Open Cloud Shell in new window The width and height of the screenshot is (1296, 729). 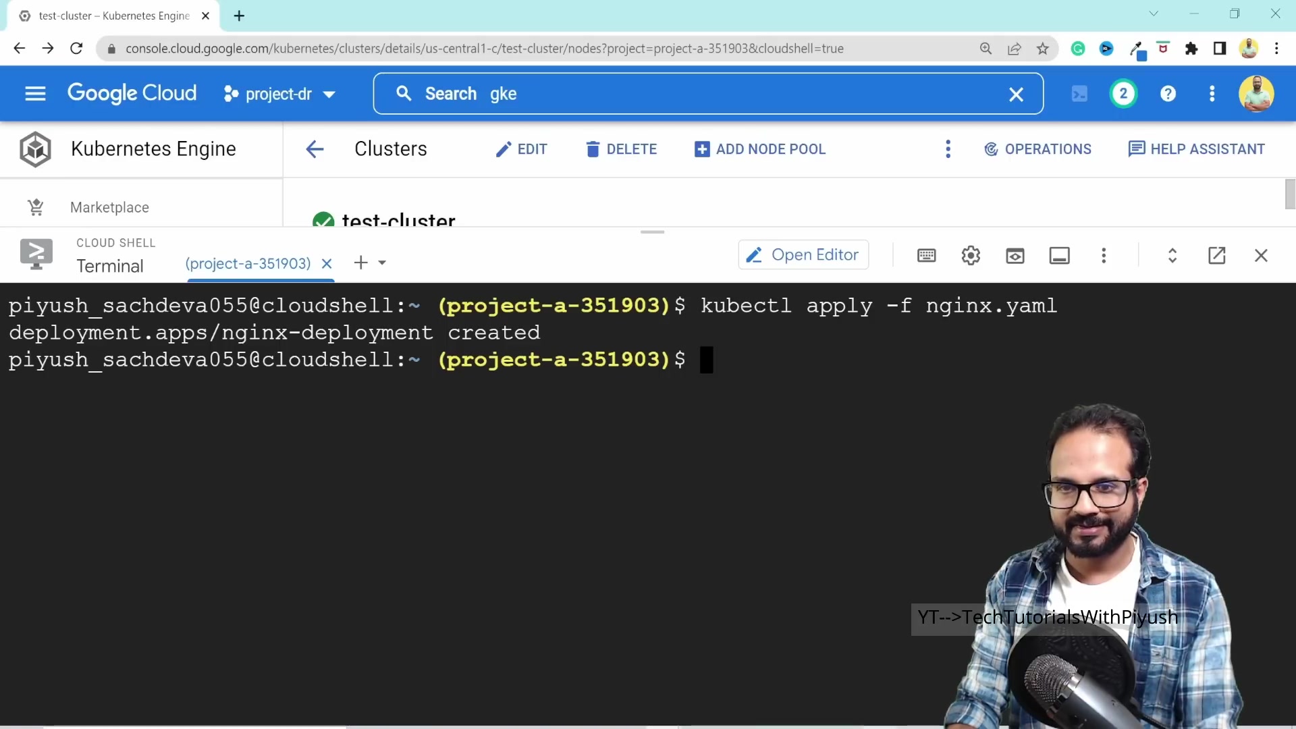tap(1217, 255)
